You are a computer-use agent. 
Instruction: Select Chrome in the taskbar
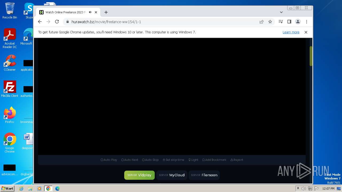pyautogui.click(x=48, y=189)
